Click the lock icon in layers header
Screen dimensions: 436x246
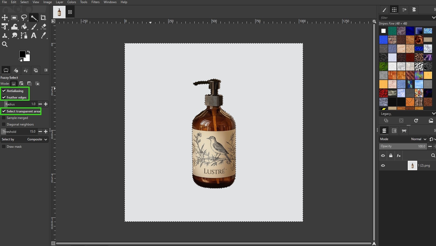[x=391, y=156]
